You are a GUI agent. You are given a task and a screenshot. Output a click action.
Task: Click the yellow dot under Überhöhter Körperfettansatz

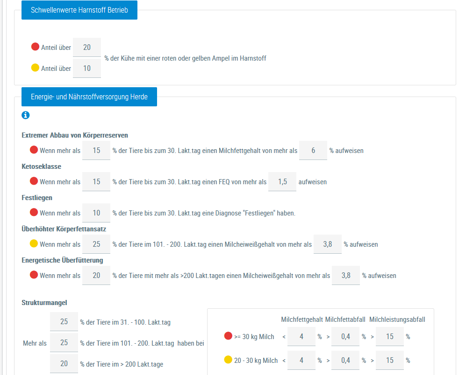(34, 243)
